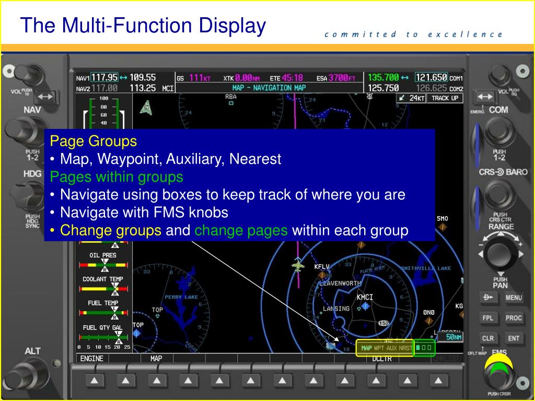Select the MAP page group indicator
This screenshot has height=401, width=535.
[366, 348]
